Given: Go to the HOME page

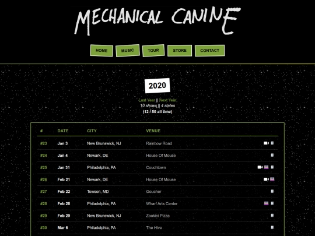Looking at the screenshot, I should pos(101,51).
